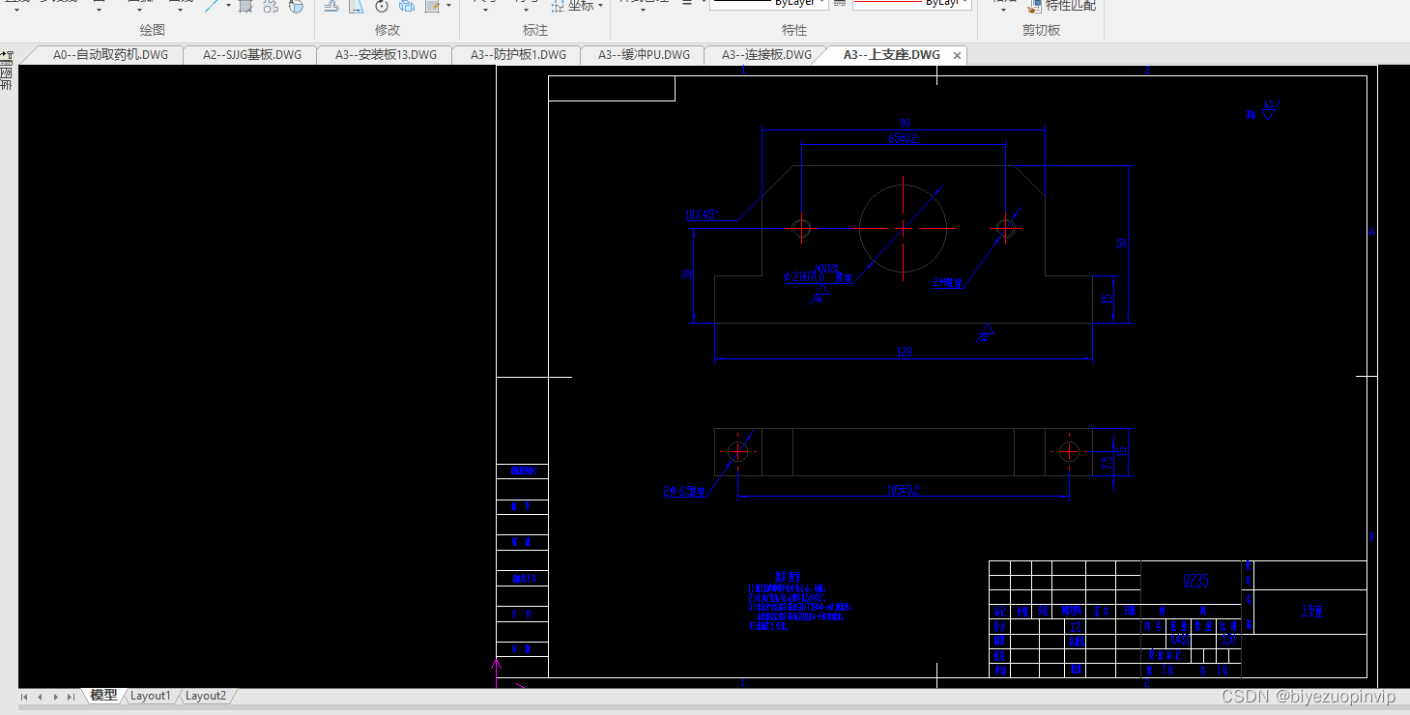Select the Q235 material text in title block

tap(1195, 581)
